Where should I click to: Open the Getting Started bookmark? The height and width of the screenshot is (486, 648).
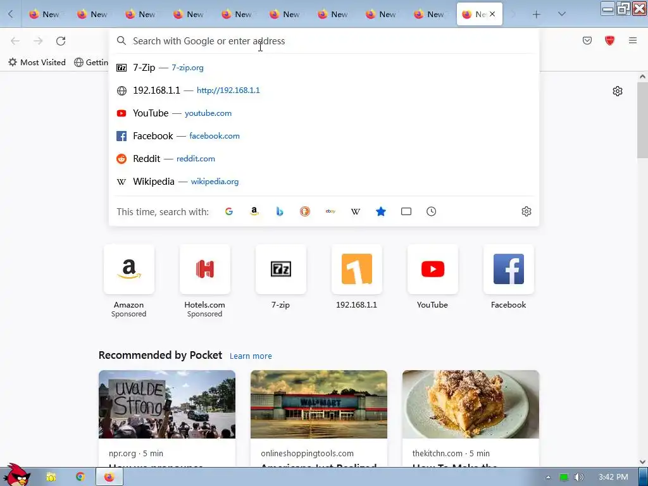tap(91, 63)
